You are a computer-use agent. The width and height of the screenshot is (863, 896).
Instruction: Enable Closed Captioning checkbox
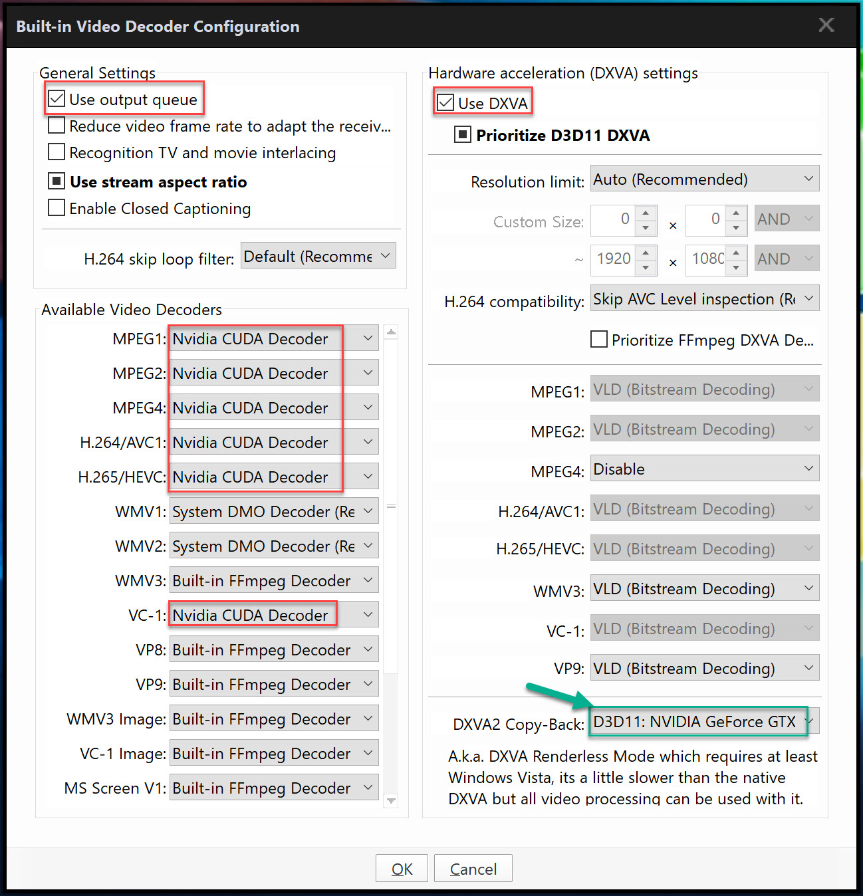click(57, 208)
